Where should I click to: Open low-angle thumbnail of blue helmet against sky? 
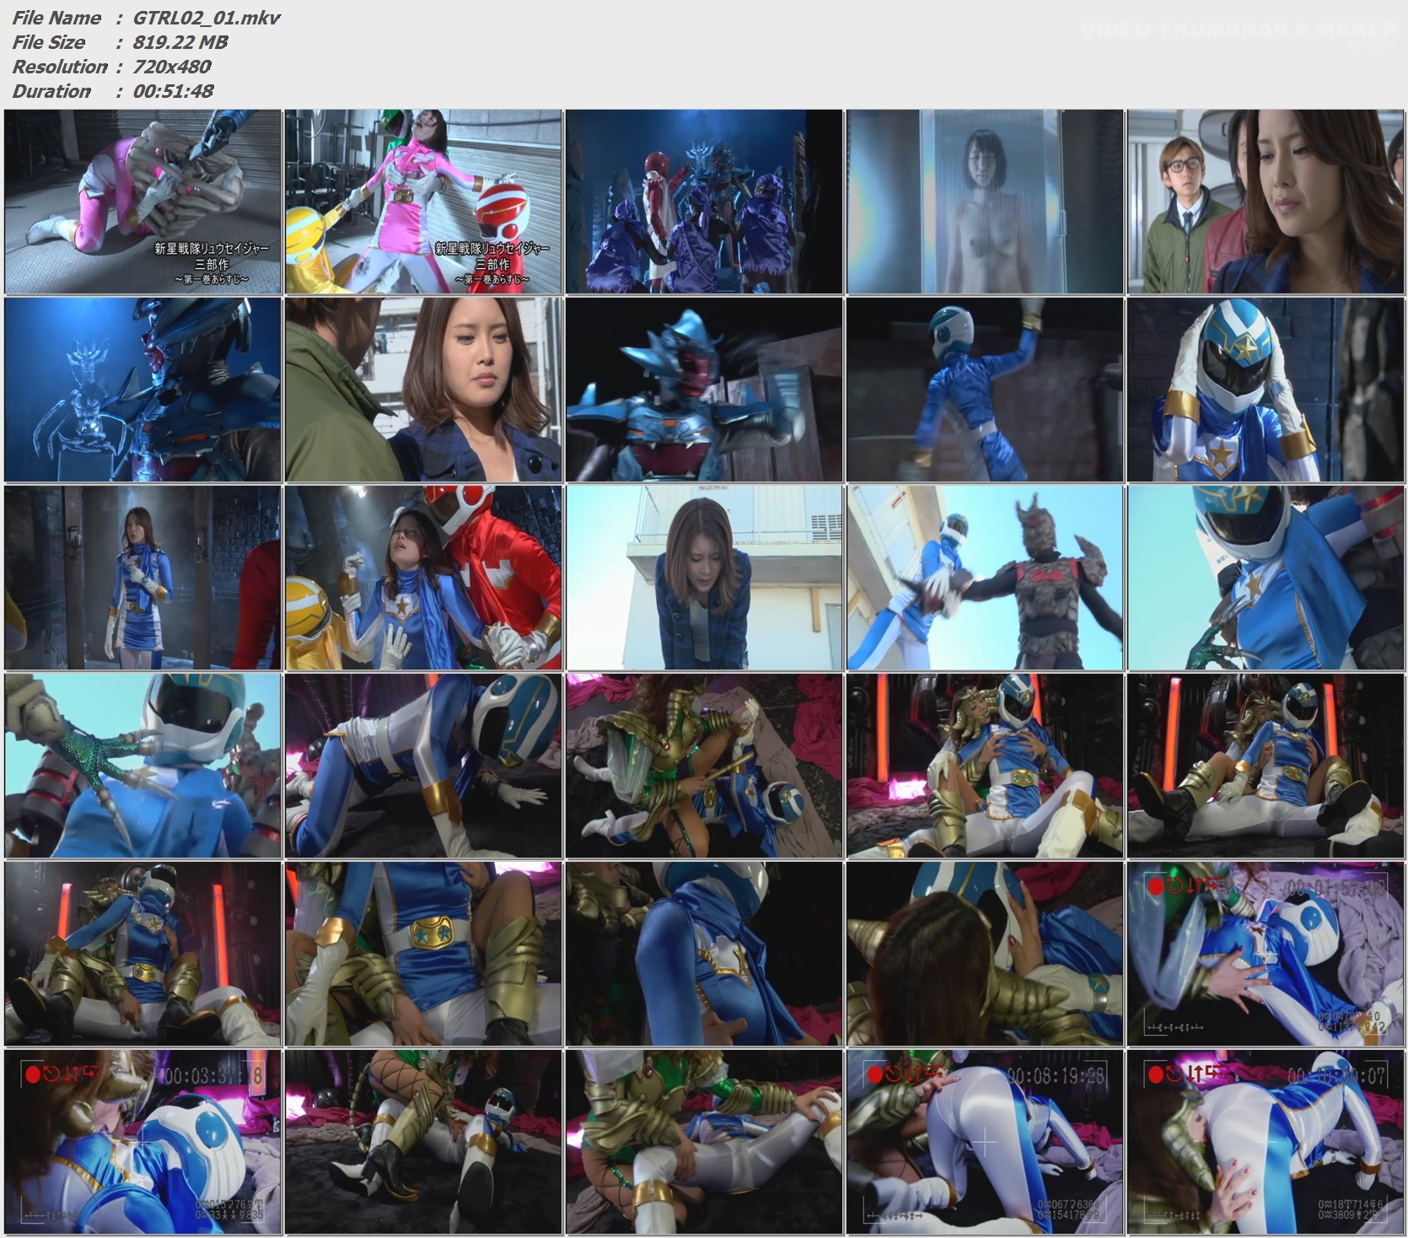(1266, 577)
